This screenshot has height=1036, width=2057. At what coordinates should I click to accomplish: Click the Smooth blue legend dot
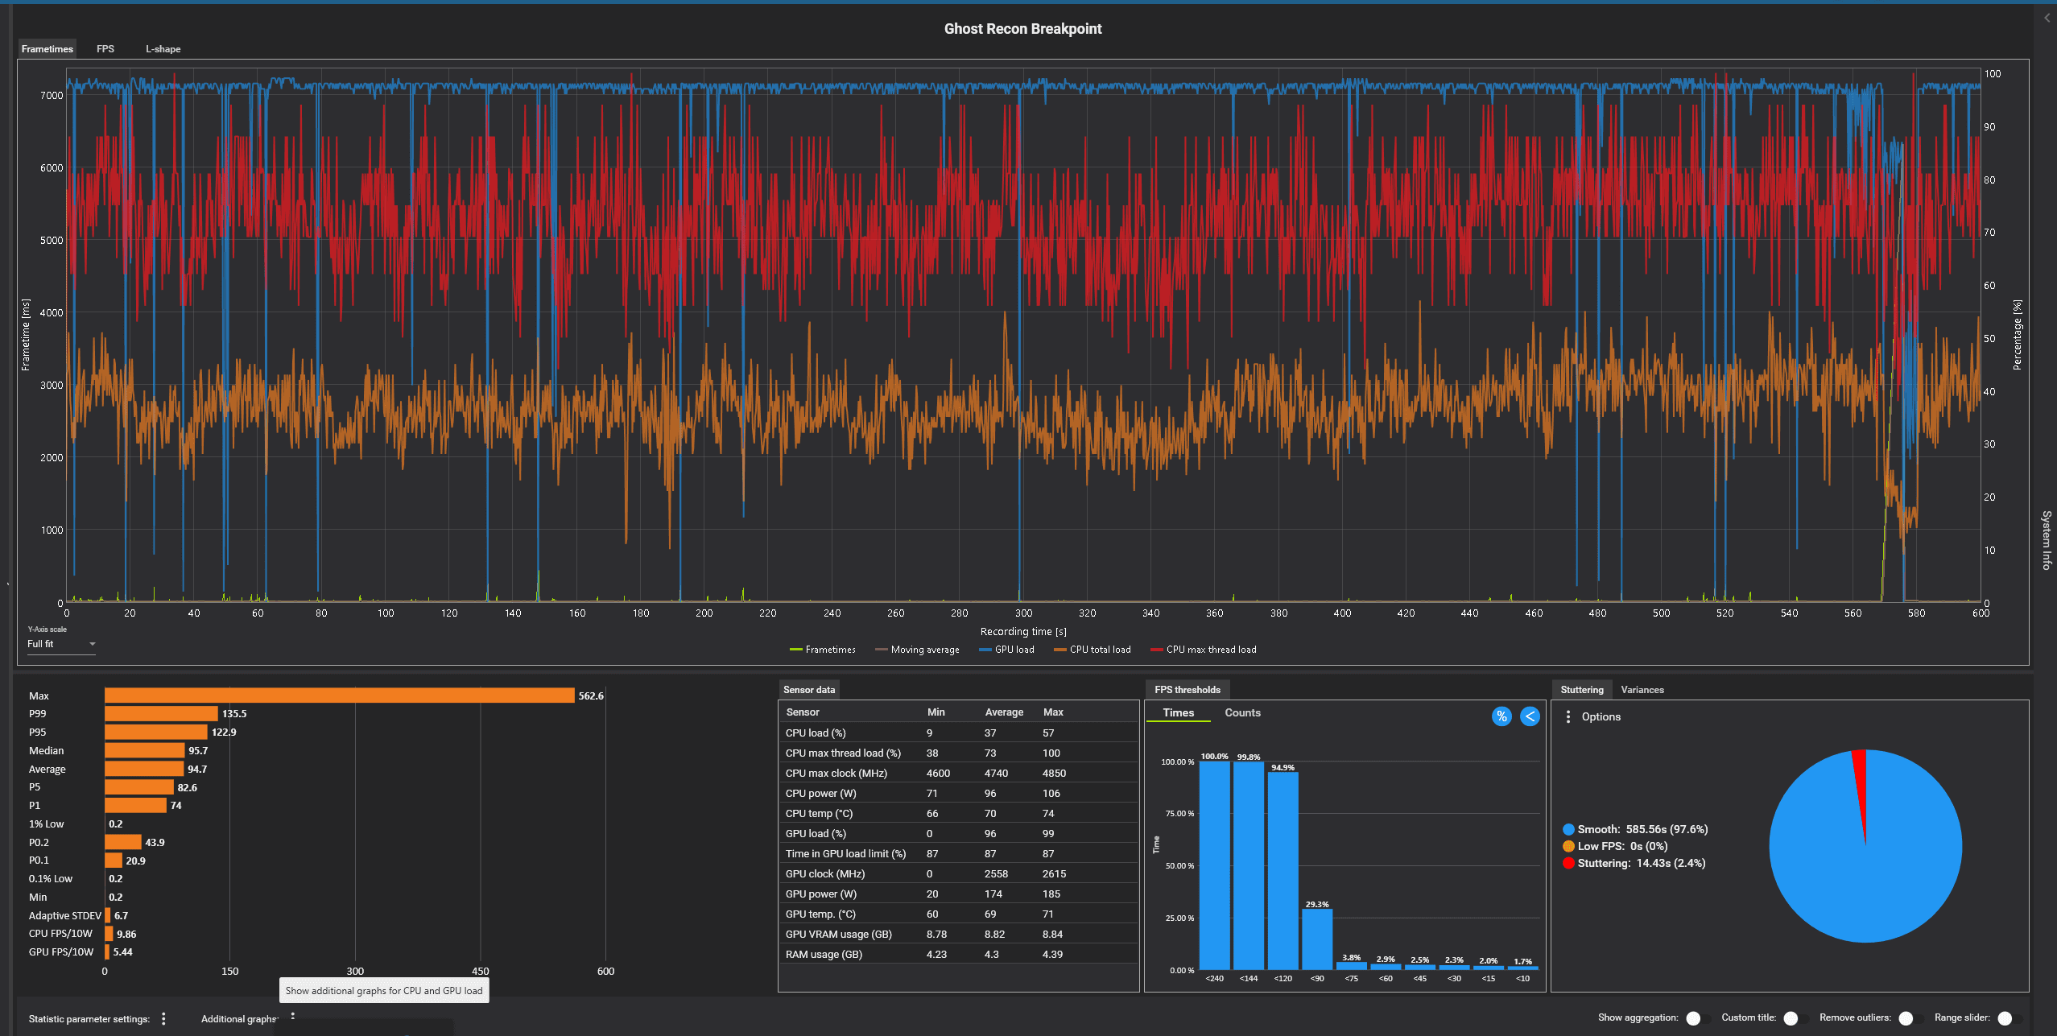click(1568, 829)
